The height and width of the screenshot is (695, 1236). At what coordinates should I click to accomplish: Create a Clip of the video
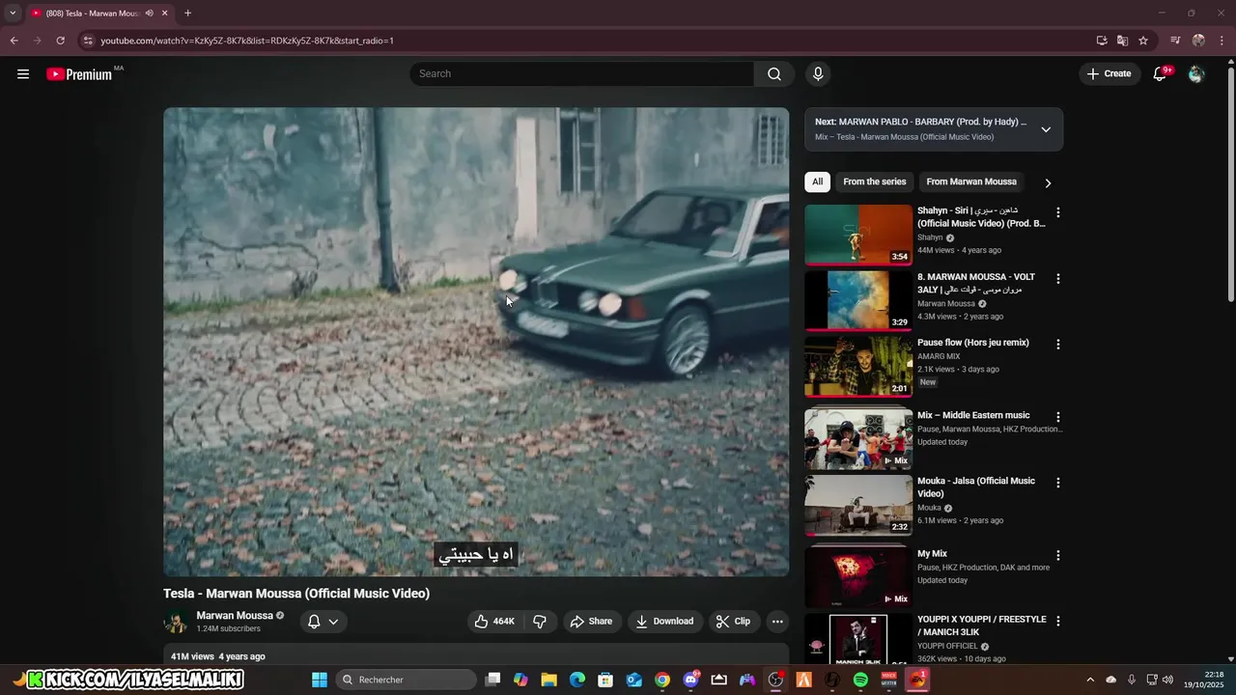(733, 622)
